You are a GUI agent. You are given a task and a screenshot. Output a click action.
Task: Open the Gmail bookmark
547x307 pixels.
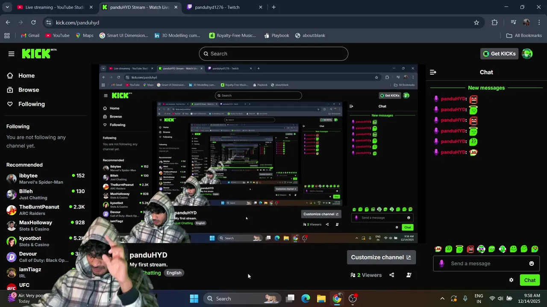coord(30,35)
